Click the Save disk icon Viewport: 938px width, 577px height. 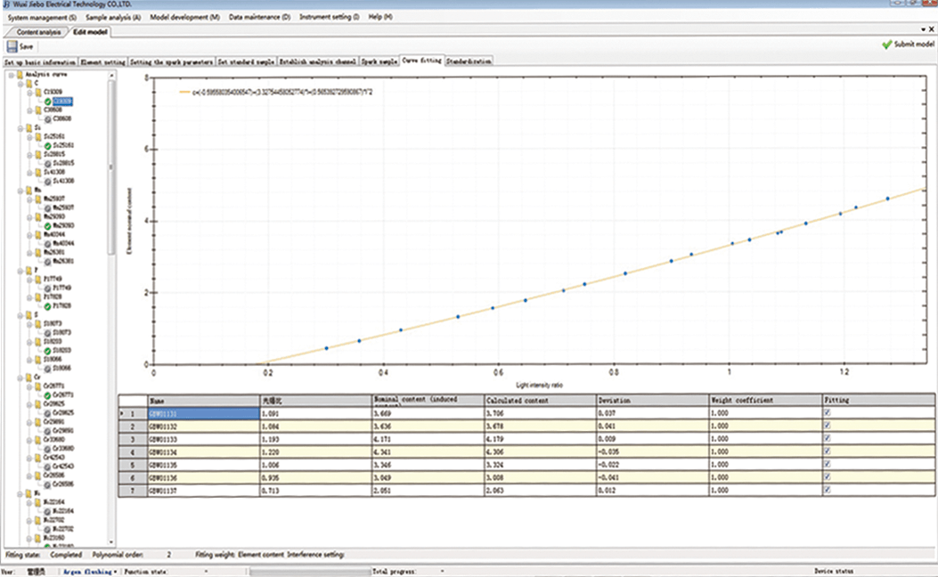point(12,46)
